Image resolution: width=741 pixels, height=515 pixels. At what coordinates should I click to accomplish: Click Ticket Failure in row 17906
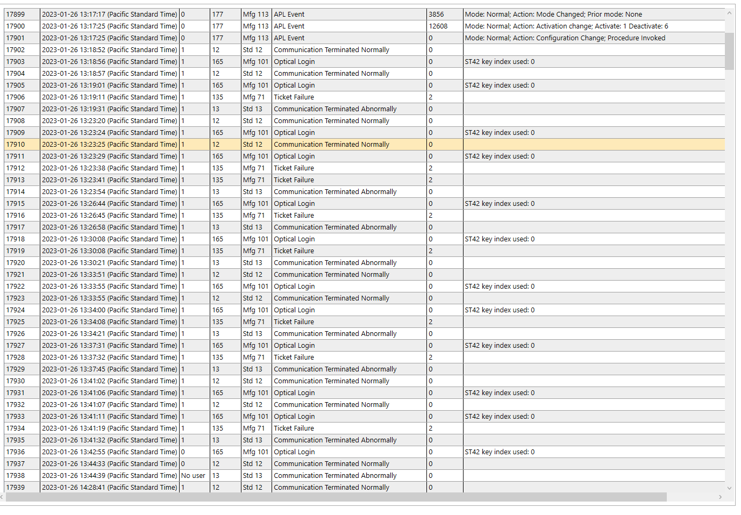point(294,97)
